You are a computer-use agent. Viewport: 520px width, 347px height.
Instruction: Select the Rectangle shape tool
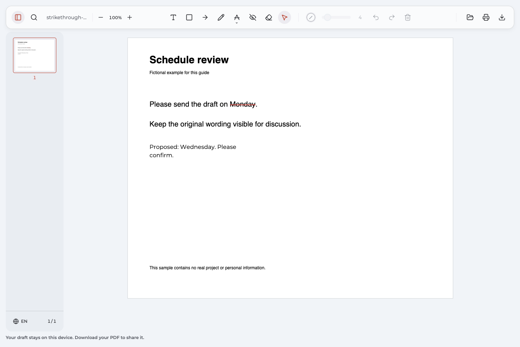(x=189, y=17)
